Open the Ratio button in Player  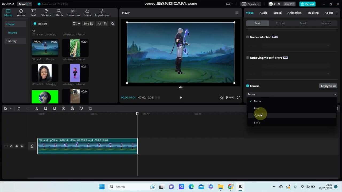[x=230, y=98]
